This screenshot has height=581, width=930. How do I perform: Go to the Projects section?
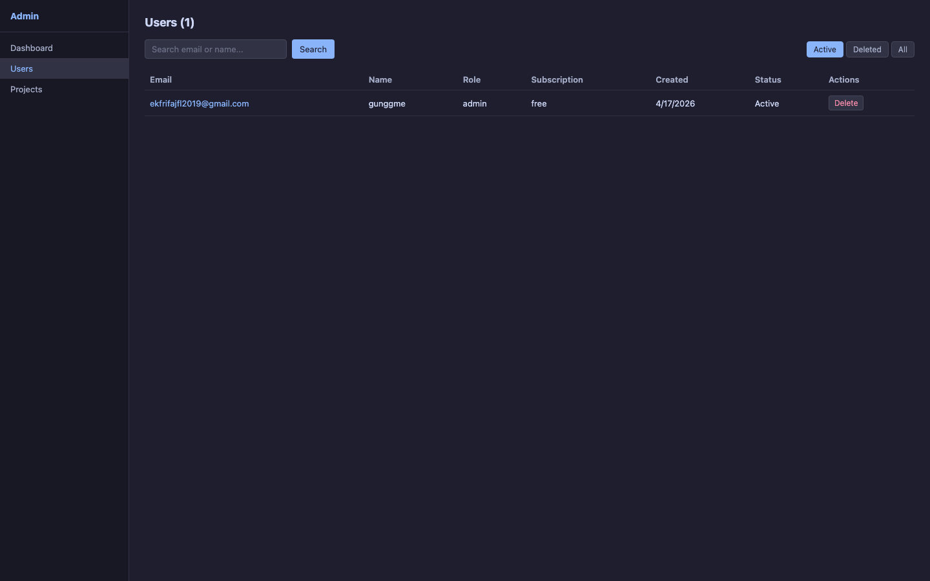(x=26, y=90)
